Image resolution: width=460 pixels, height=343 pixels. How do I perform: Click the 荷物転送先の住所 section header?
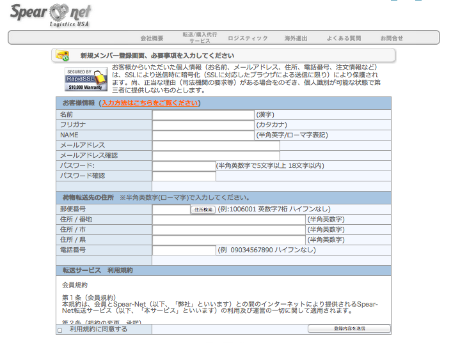coord(223,198)
